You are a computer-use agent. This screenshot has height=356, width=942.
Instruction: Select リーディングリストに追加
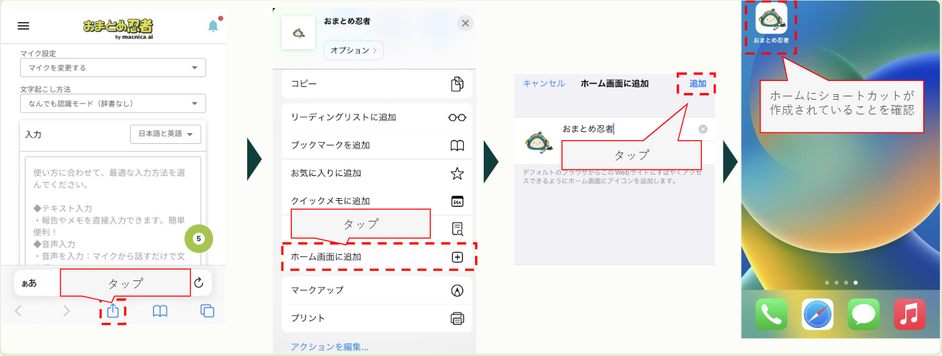click(x=377, y=117)
